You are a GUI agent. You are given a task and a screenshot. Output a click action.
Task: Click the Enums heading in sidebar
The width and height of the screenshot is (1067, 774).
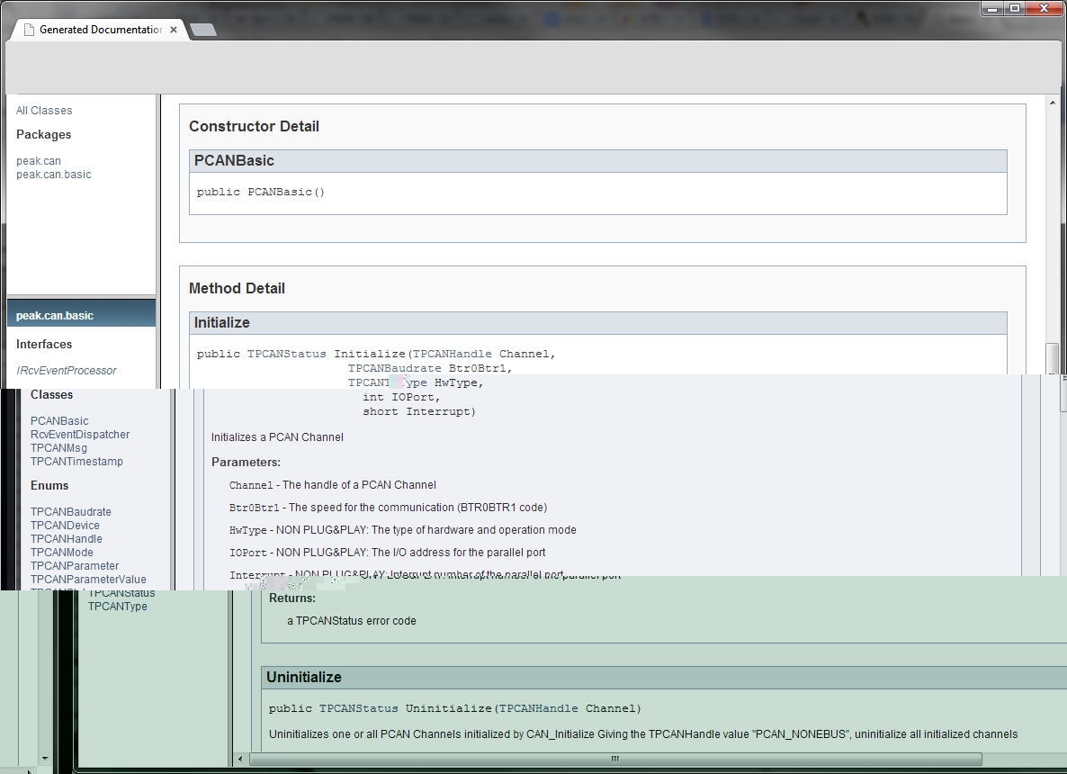pyautogui.click(x=49, y=485)
